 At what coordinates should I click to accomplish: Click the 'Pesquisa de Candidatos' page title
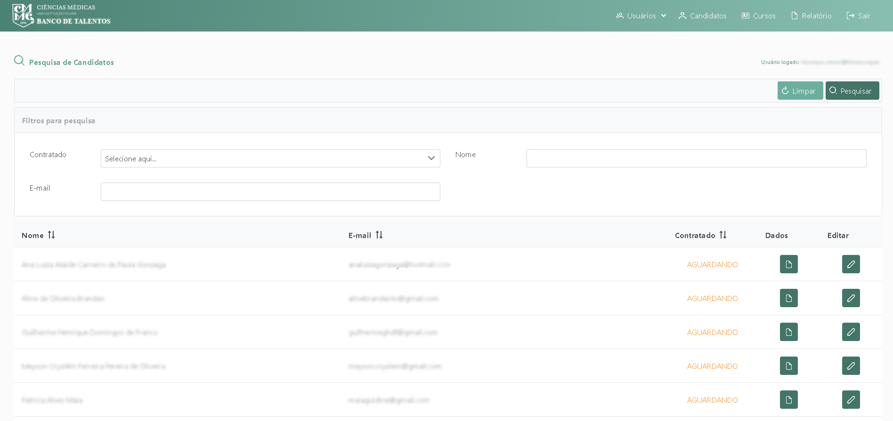click(x=72, y=62)
